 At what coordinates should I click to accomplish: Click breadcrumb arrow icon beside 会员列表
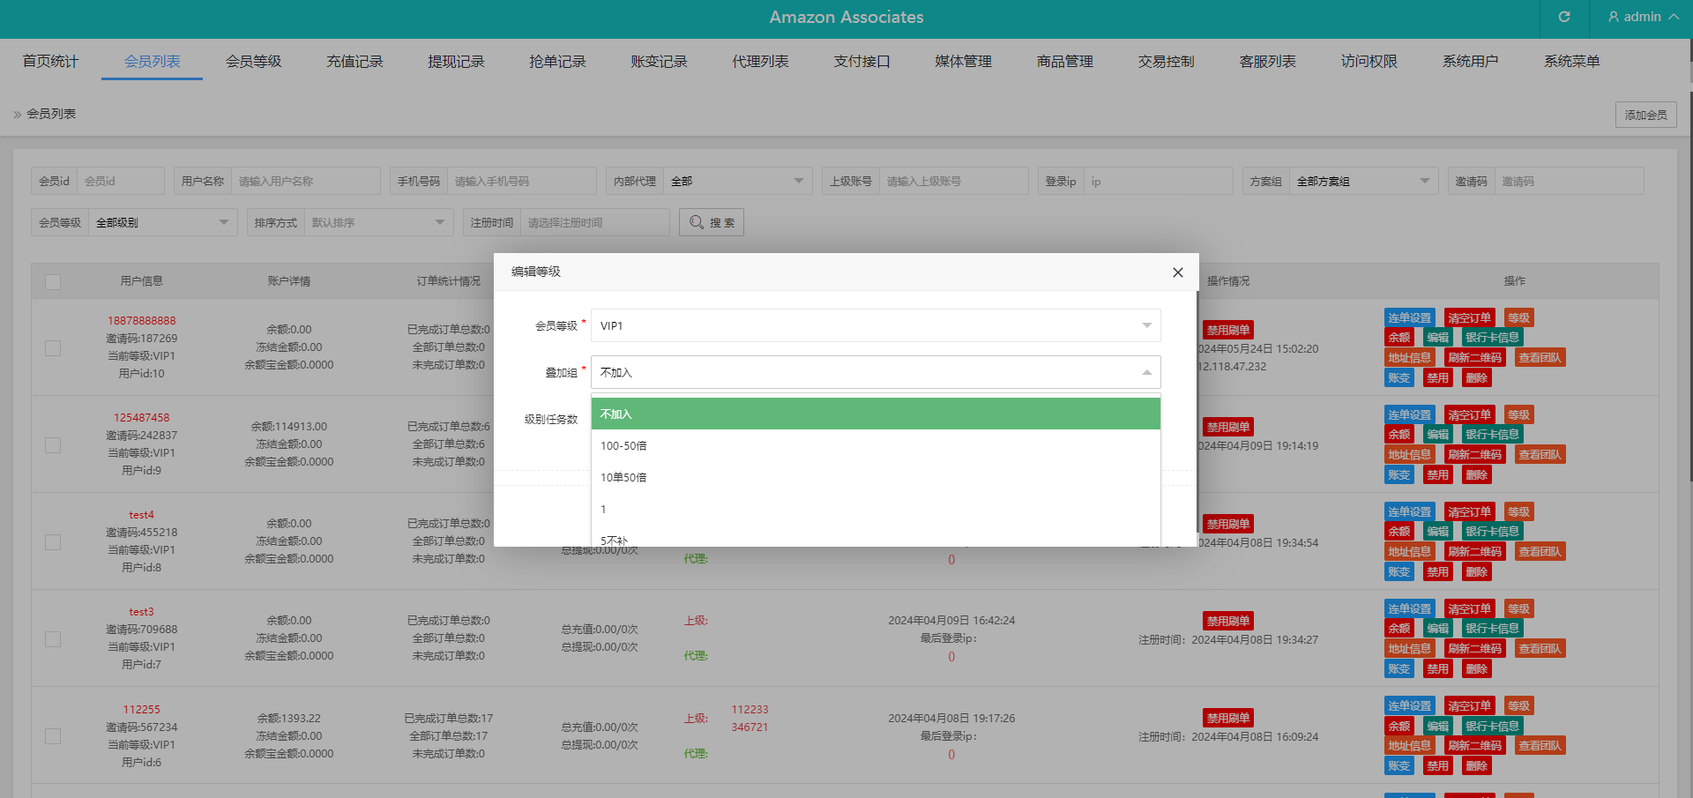pos(17,115)
